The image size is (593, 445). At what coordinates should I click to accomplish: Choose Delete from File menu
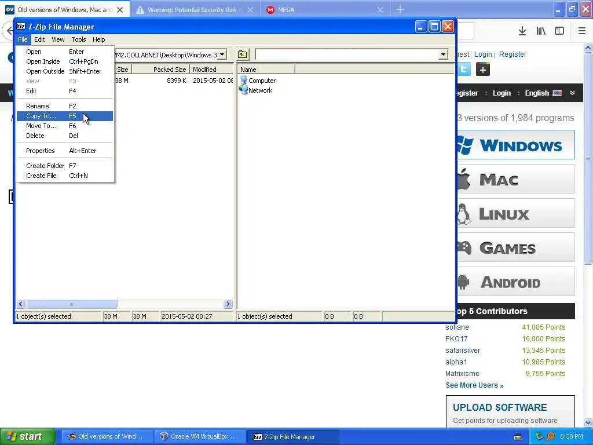(x=65, y=136)
